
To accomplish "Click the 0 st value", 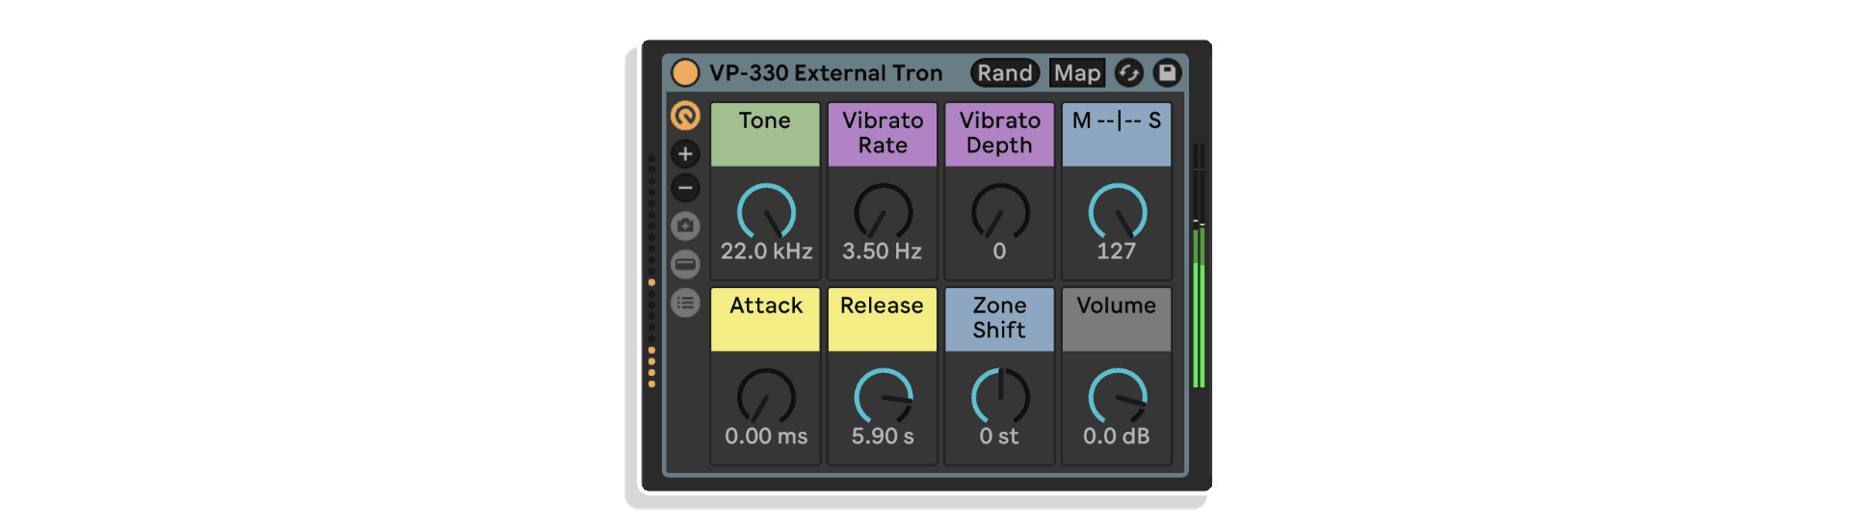I will coord(999,437).
